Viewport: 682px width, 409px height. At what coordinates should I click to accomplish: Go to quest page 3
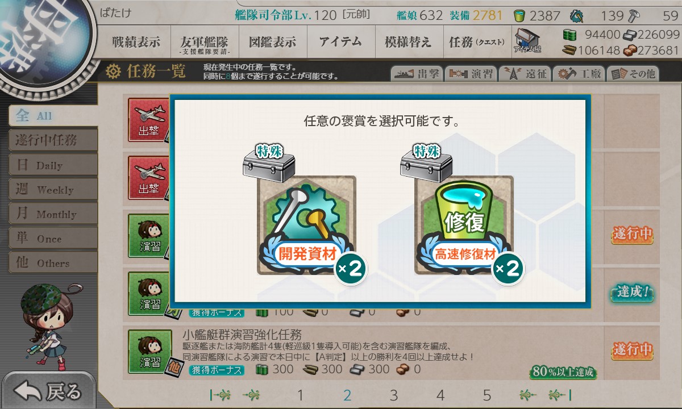pos(394,395)
